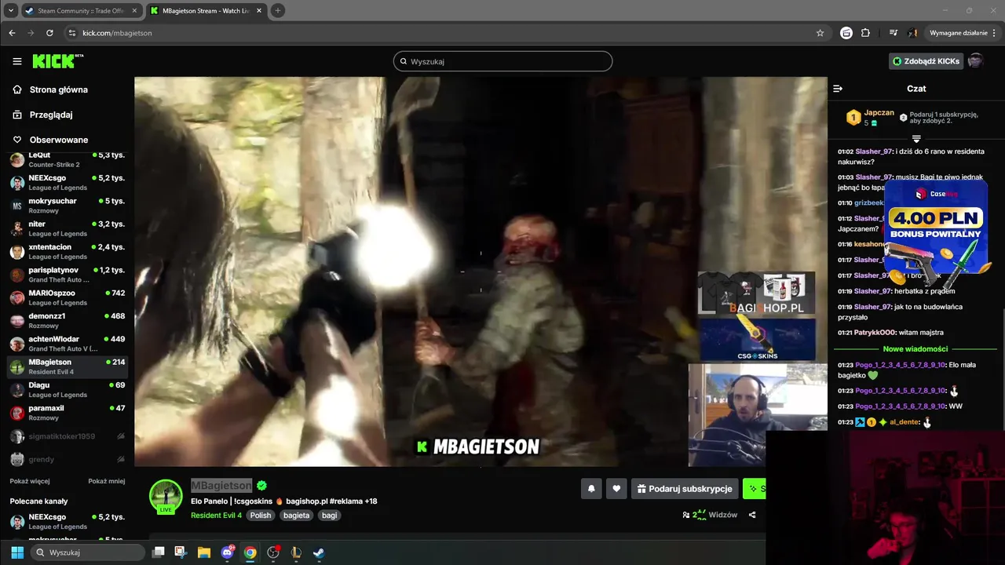Open media controls icon in Chrome
The height and width of the screenshot is (565, 1005).
click(x=894, y=33)
